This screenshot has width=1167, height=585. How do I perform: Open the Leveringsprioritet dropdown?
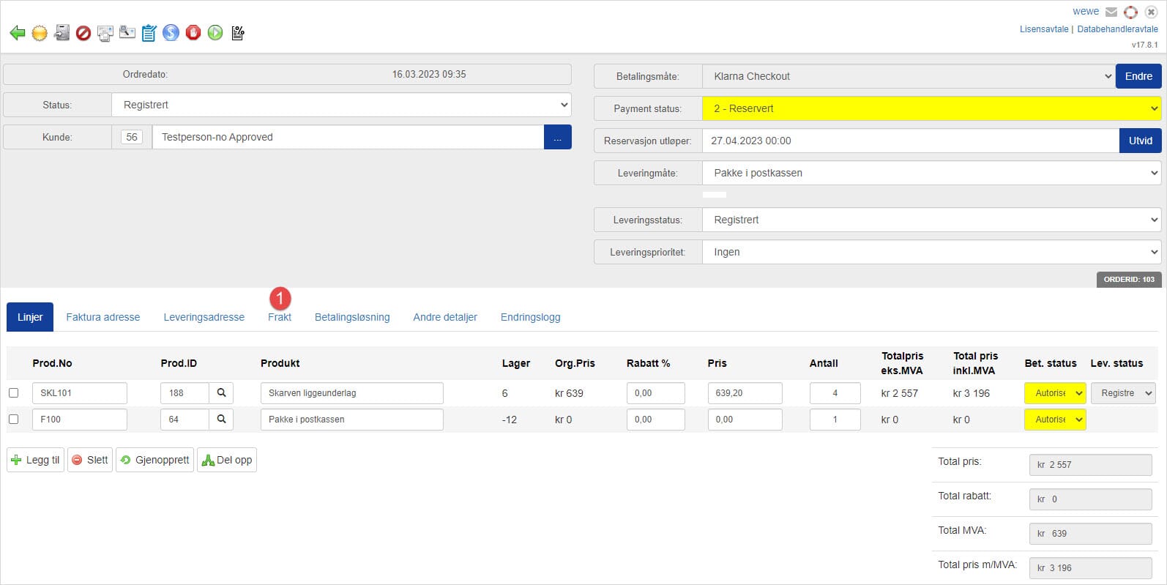931,252
